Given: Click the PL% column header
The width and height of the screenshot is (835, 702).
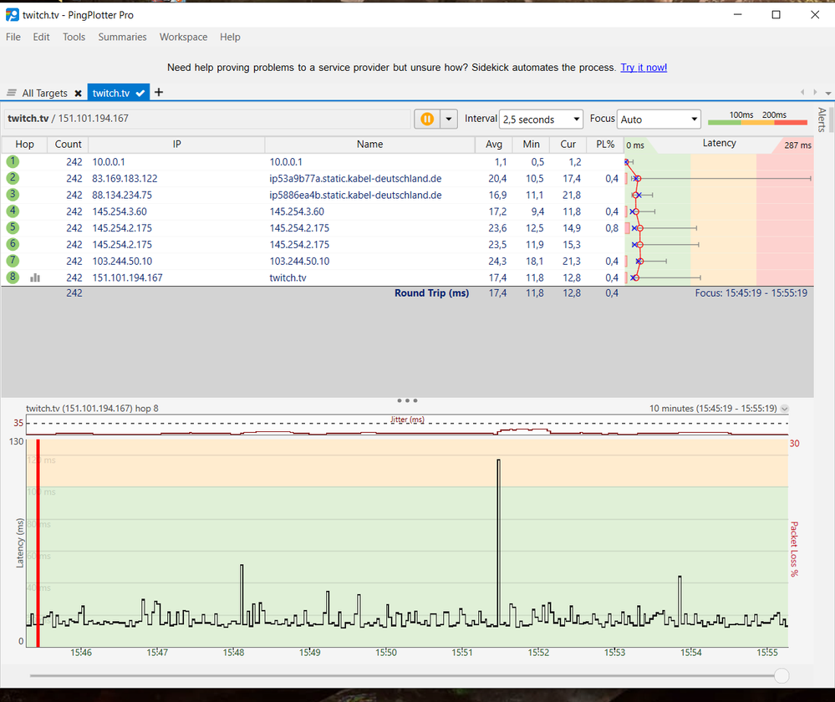Looking at the screenshot, I should point(605,145).
